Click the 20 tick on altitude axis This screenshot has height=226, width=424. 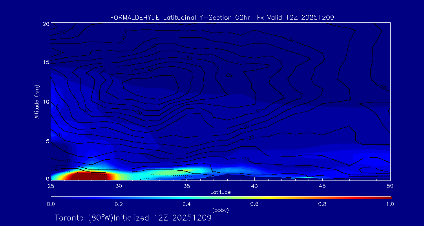coord(46,24)
